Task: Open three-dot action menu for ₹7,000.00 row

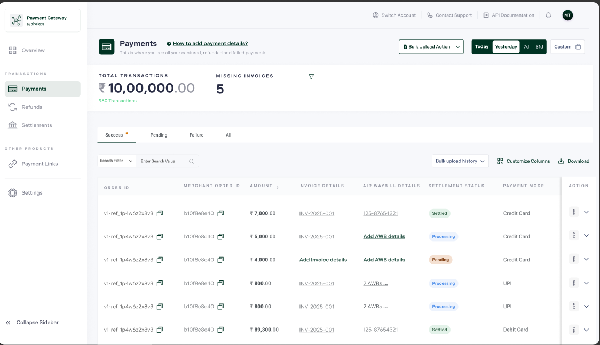Action: pyautogui.click(x=574, y=212)
